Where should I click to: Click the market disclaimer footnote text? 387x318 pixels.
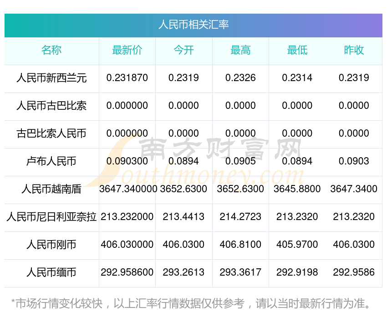[190, 303]
